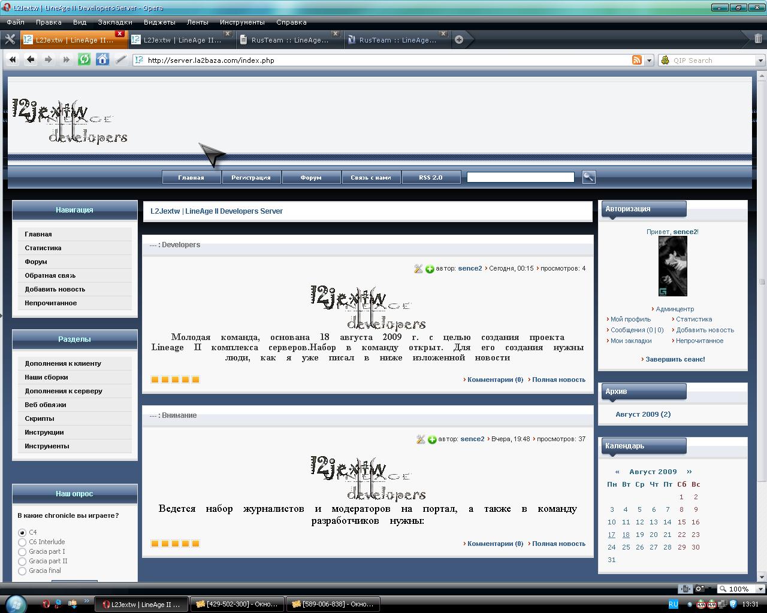Image resolution: width=767 pixels, height=613 pixels.
Task: Go forward to the next page
Action: [x=49, y=60]
